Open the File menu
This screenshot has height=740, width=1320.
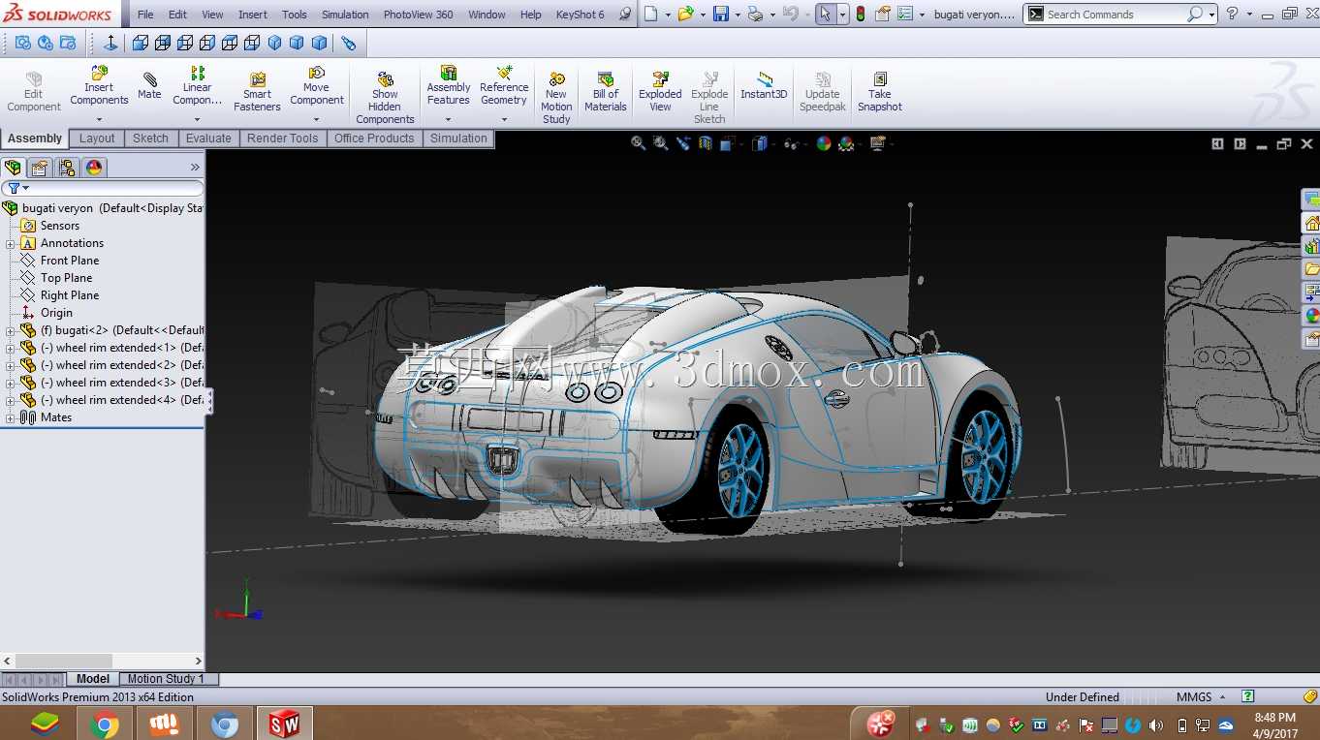point(145,15)
